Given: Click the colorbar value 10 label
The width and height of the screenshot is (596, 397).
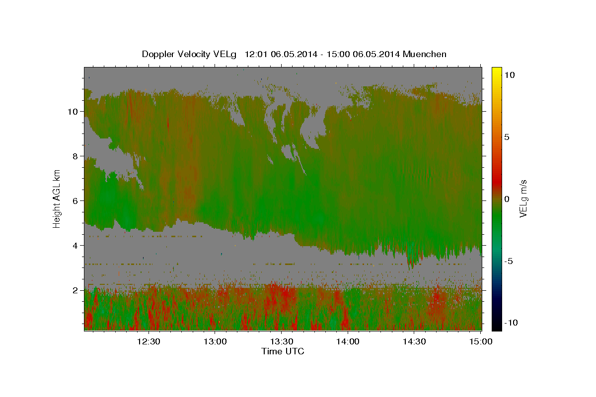Looking at the screenshot, I should [x=510, y=74].
